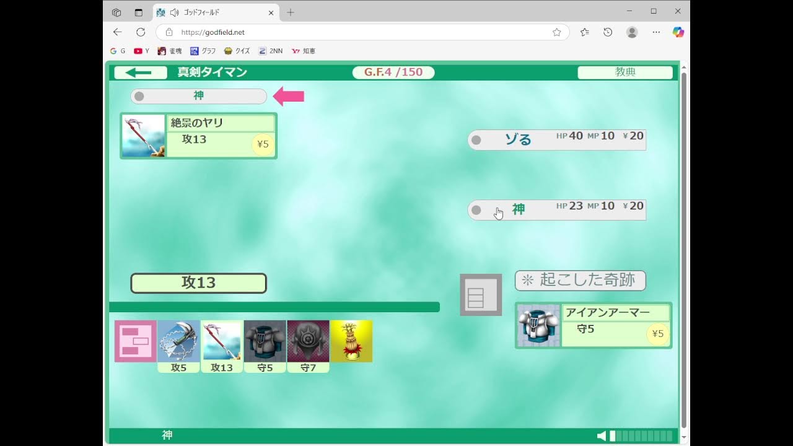The height and width of the screenshot is (446, 793).
Task: Click the 攻13 attack total button
Action: pos(198,283)
